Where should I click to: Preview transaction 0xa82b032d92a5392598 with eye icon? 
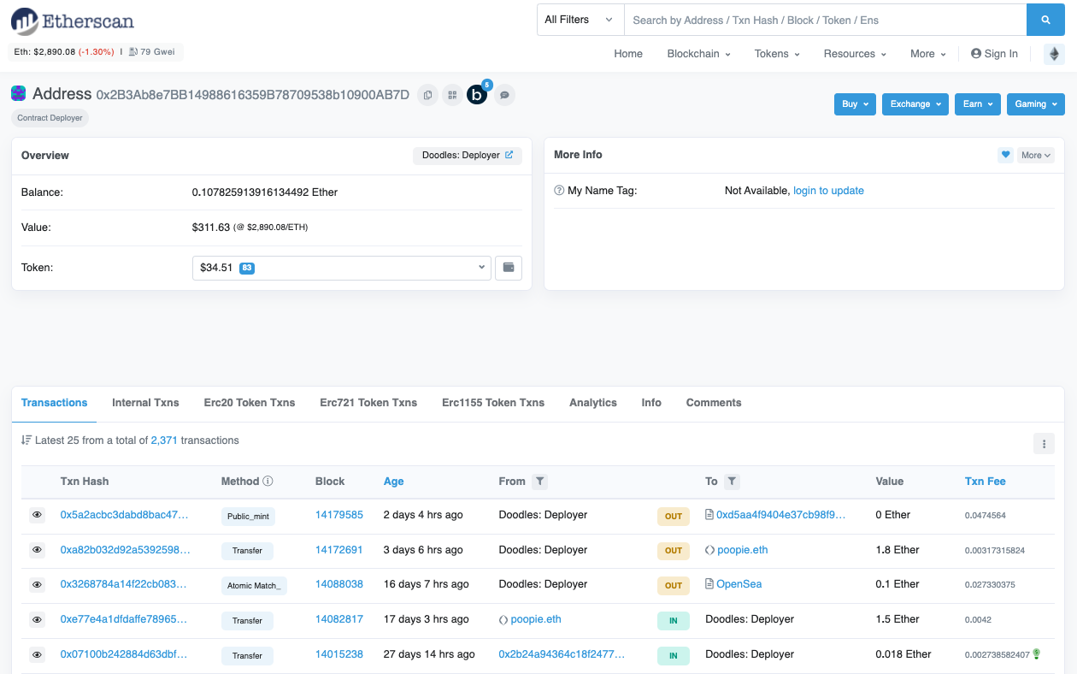pos(37,550)
